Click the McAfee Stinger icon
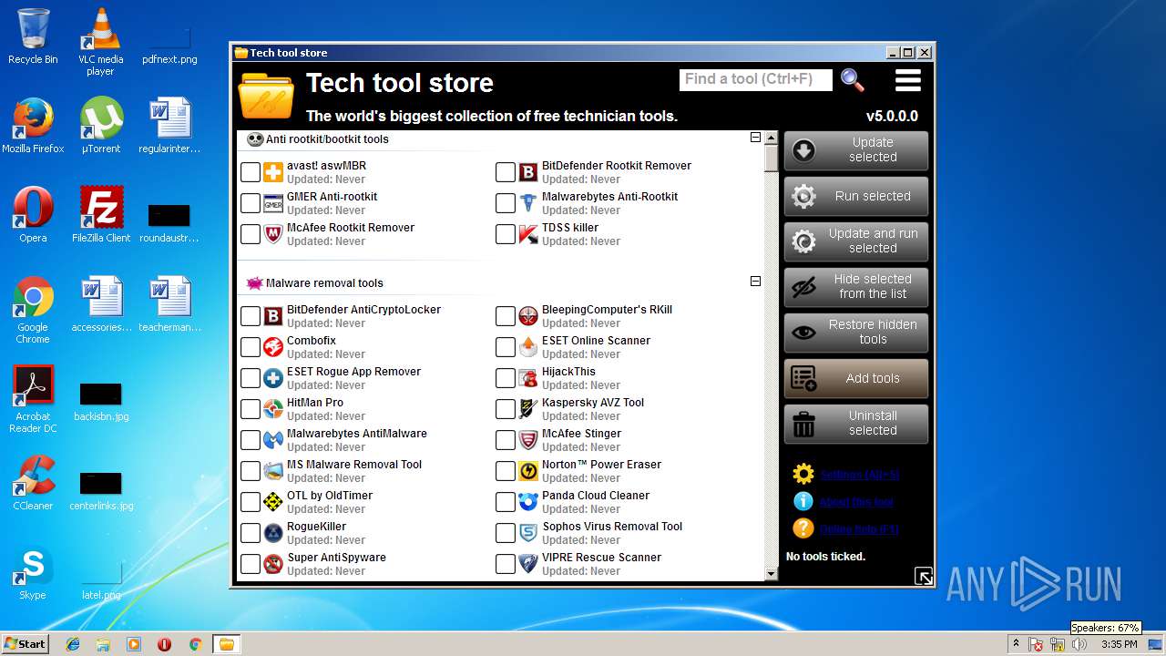This screenshot has height=656, width=1166. tap(528, 440)
